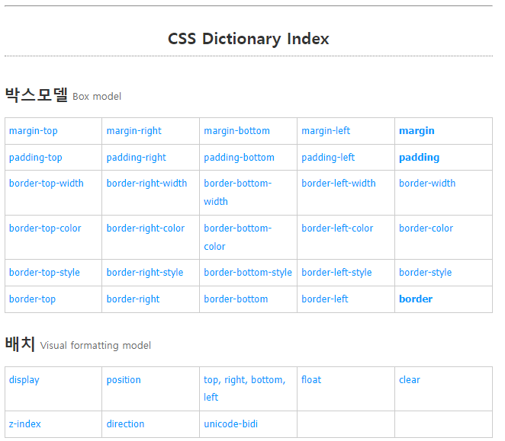
Task: Open the margin-top link
Action: 33,131
